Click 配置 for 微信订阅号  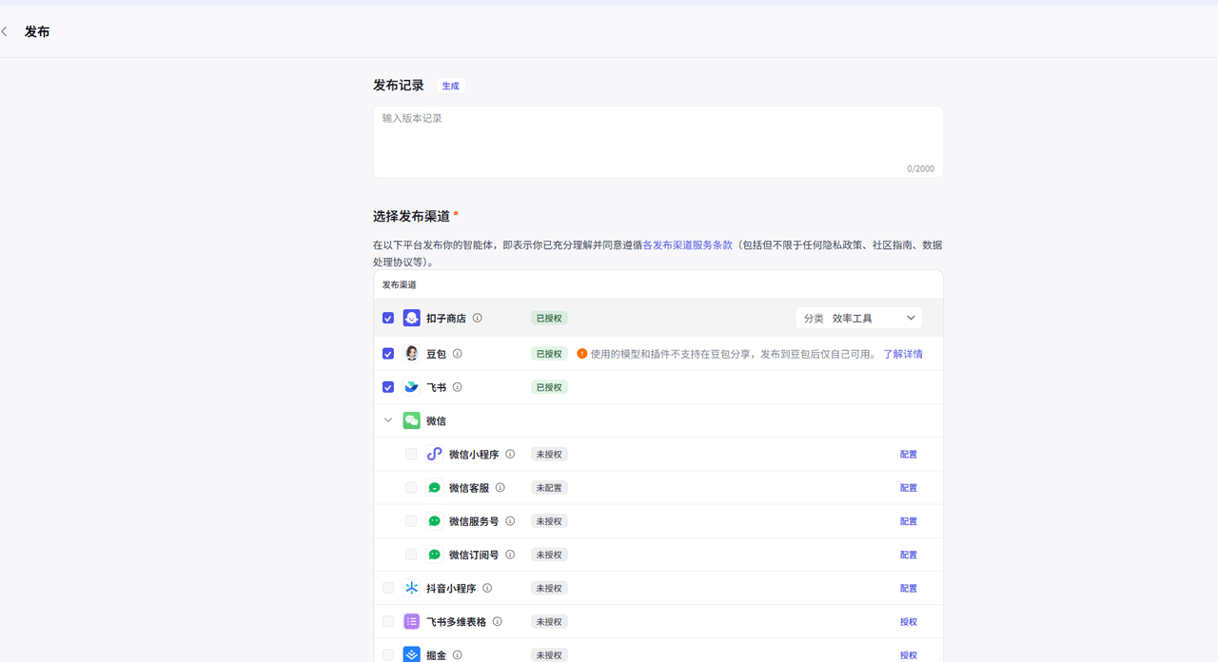pos(909,555)
